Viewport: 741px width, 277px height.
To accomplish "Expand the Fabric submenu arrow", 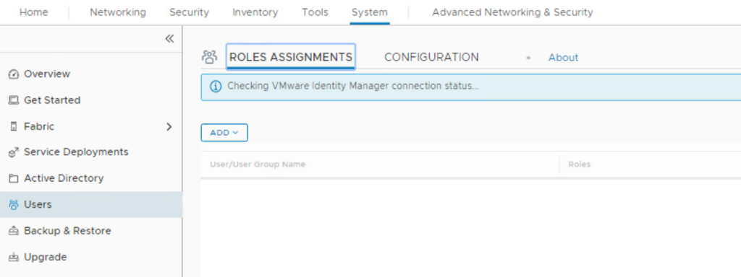I will 169,127.
